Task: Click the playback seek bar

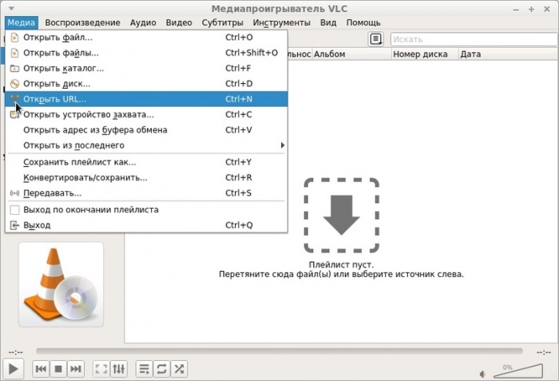Action: [x=279, y=351]
